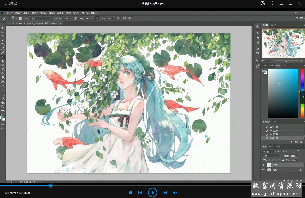Choose the Eraser tool
This screenshot has width=305, height=198.
(3, 69)
